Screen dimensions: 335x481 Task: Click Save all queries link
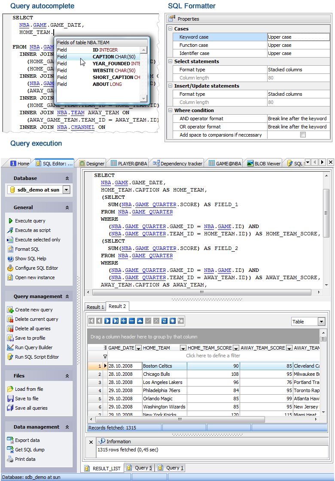pos(31,408)
